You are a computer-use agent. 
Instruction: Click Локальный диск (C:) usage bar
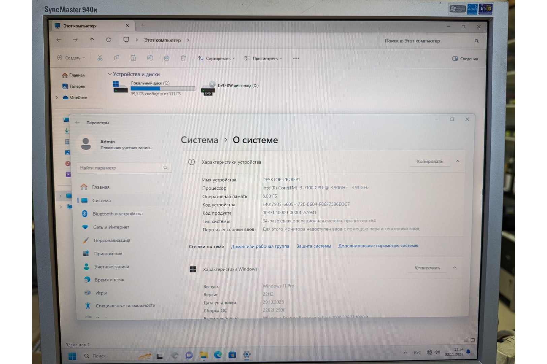tap(163, 89)
